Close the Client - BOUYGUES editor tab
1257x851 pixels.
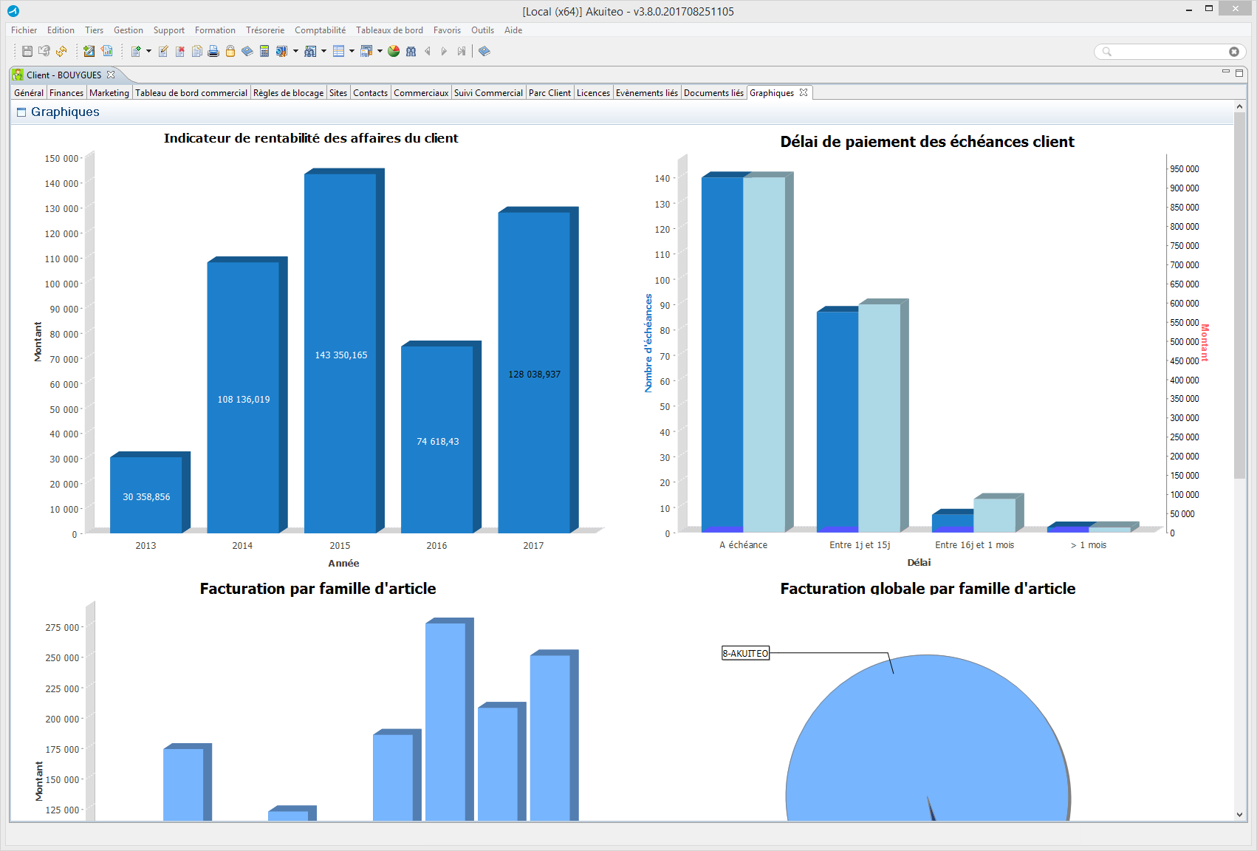click(111, 75)
